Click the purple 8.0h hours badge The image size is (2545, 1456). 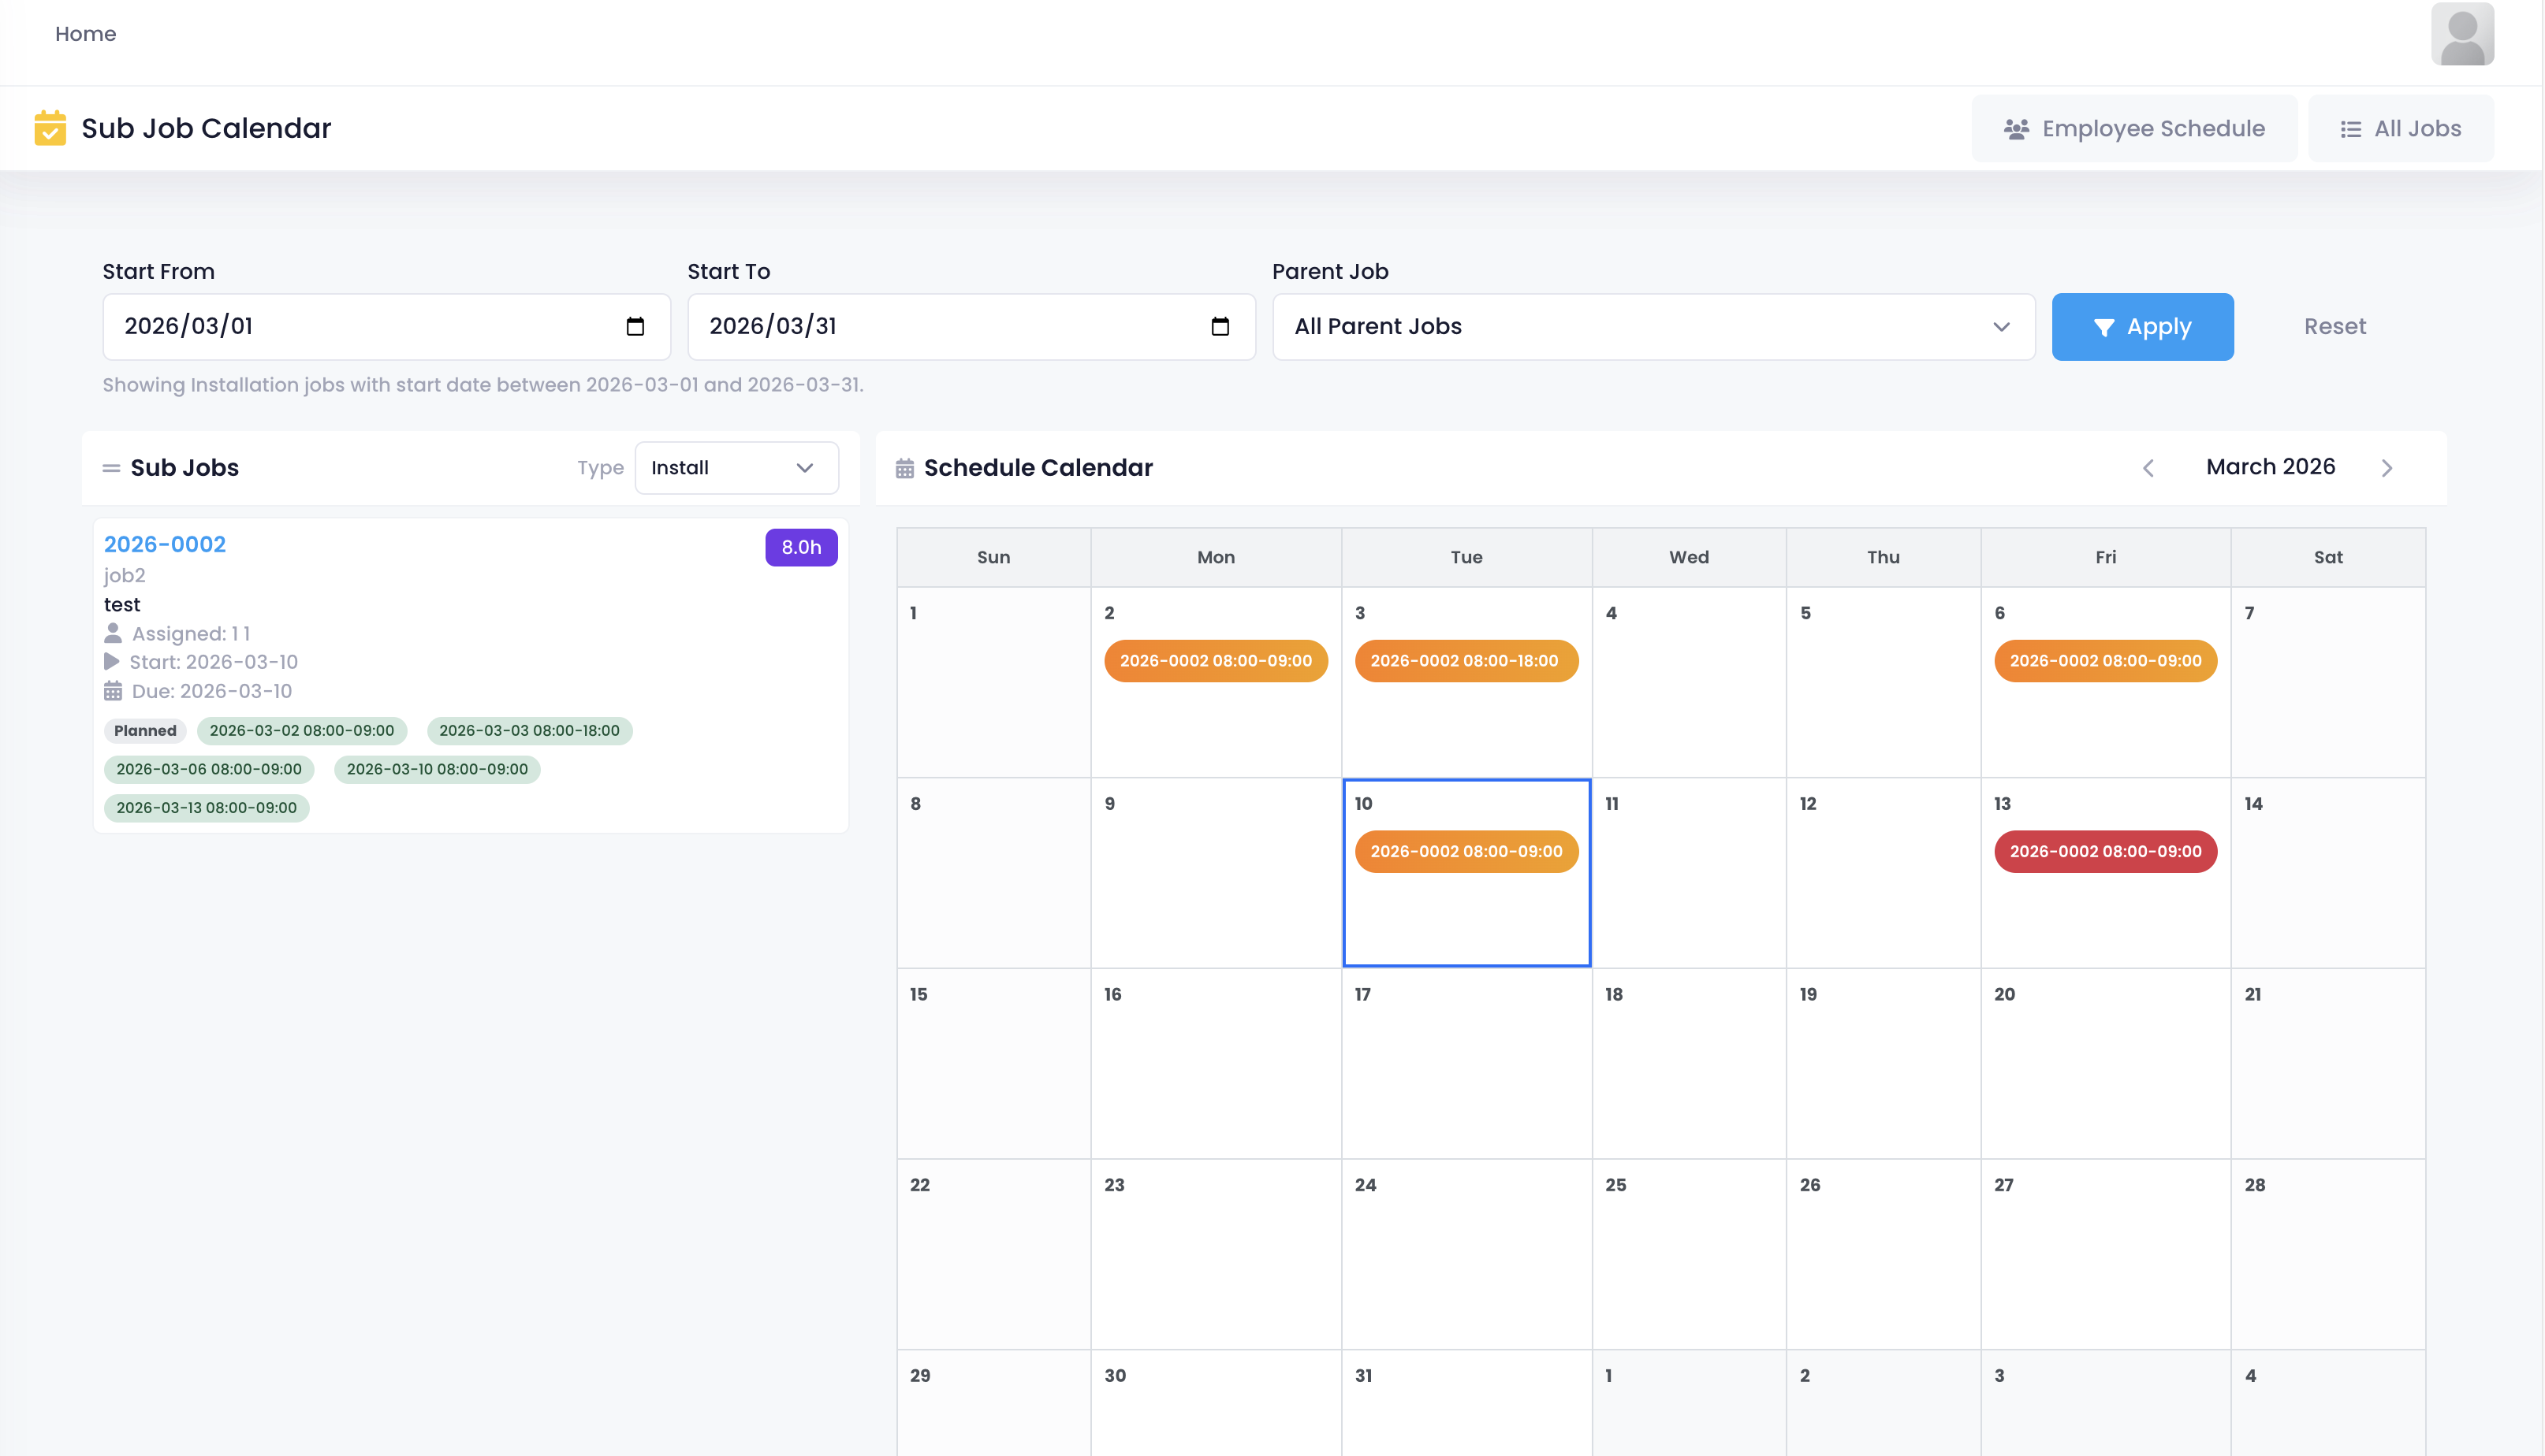tap(800, 547)
